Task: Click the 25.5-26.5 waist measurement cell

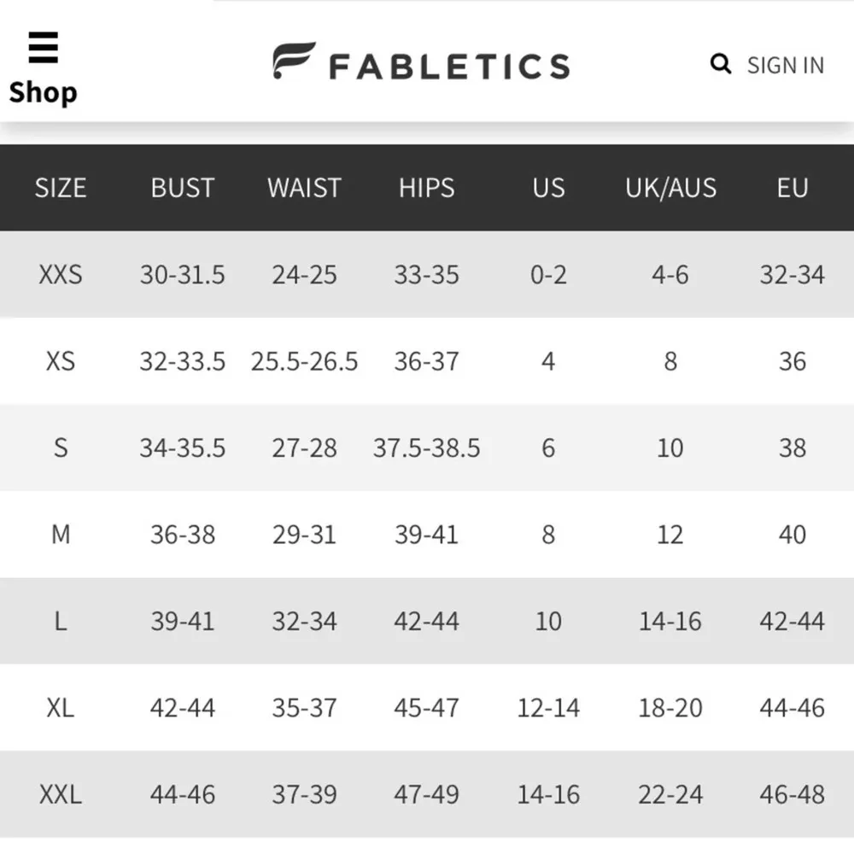Action: pos(304,361)
